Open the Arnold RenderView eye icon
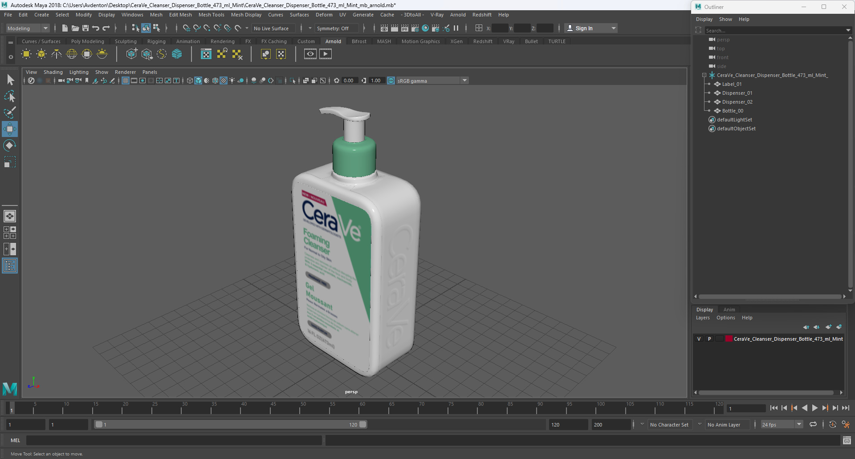 [x=310, y=54]
